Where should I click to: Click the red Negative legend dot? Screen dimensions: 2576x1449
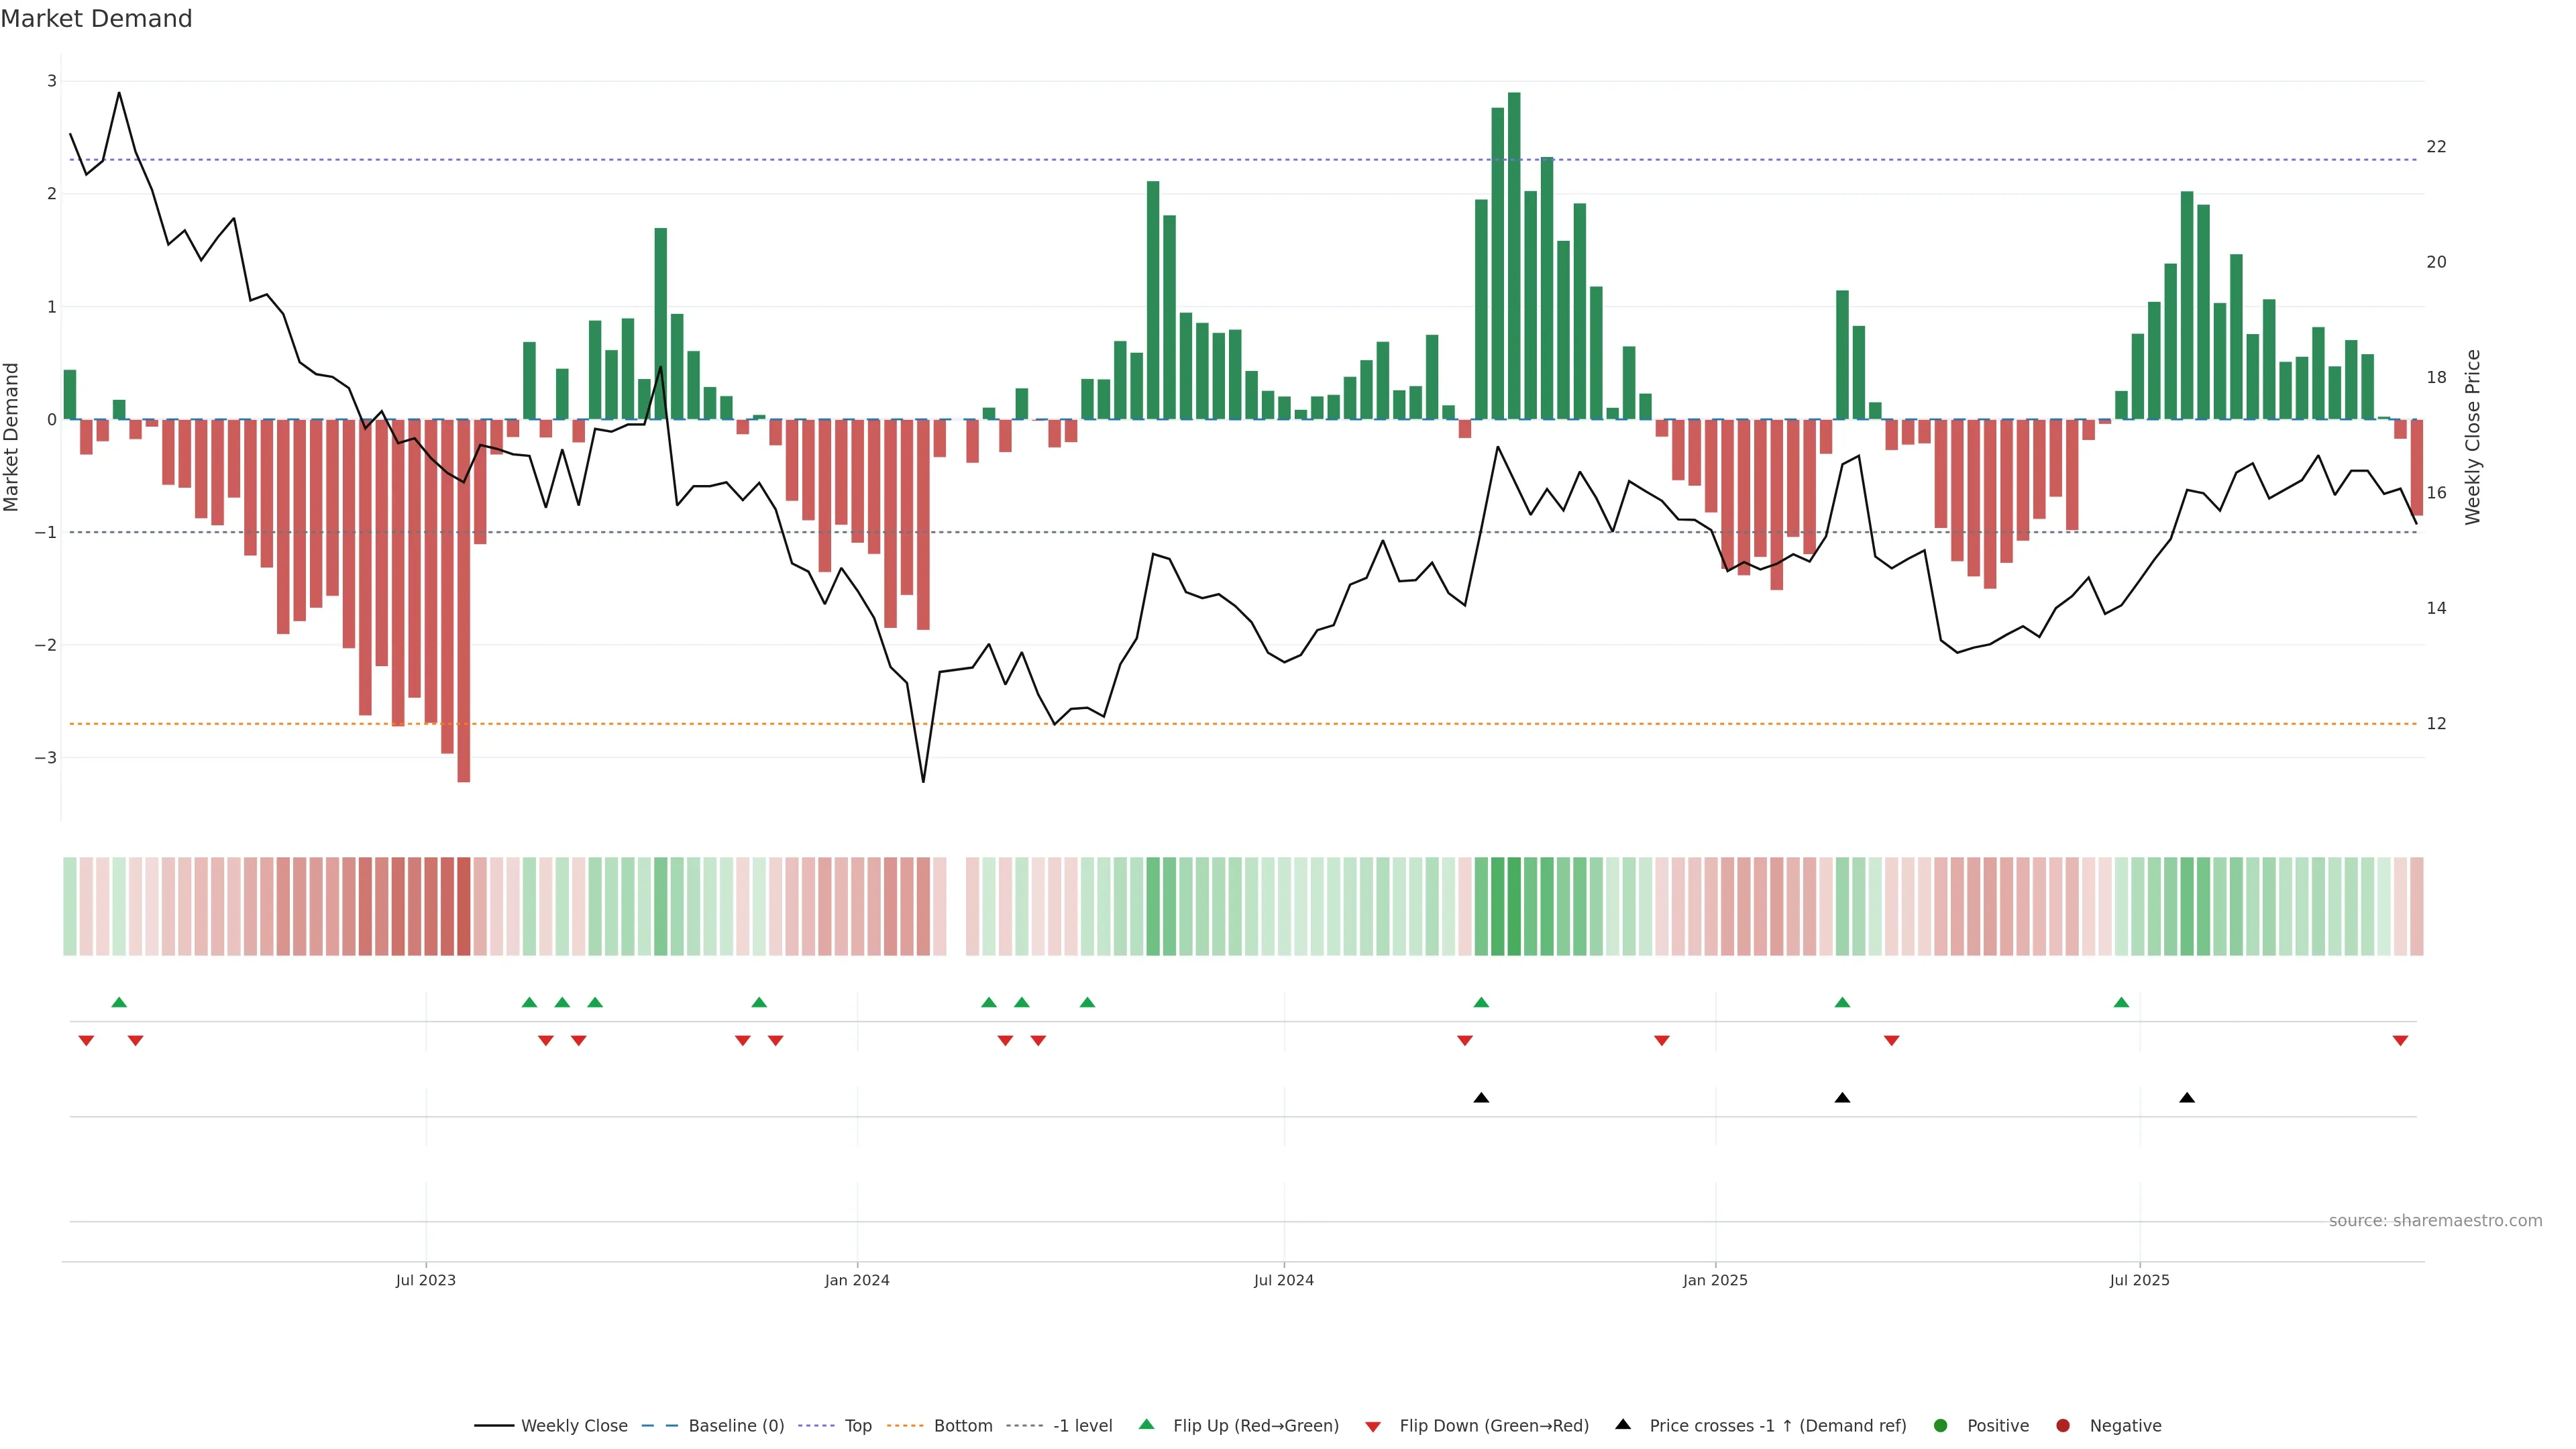click(x=2063, y=1426)
